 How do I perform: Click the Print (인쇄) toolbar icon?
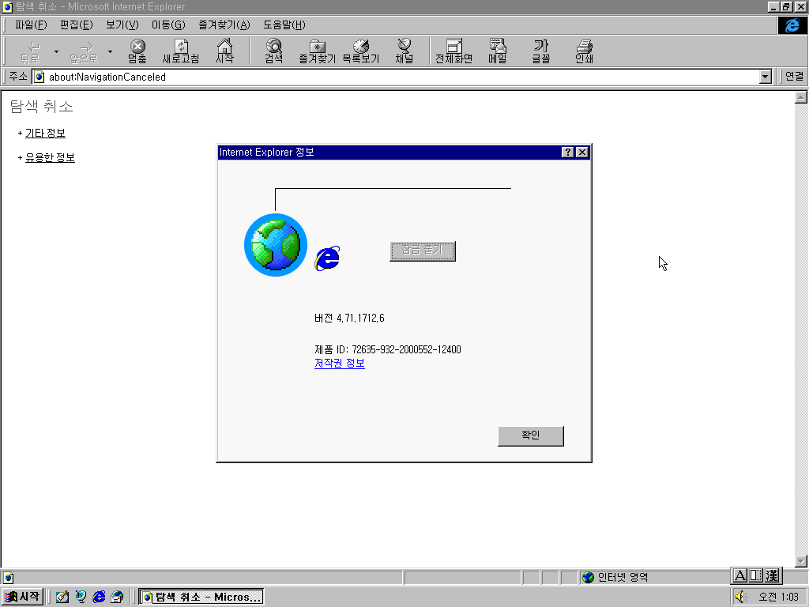pos(584,51)
